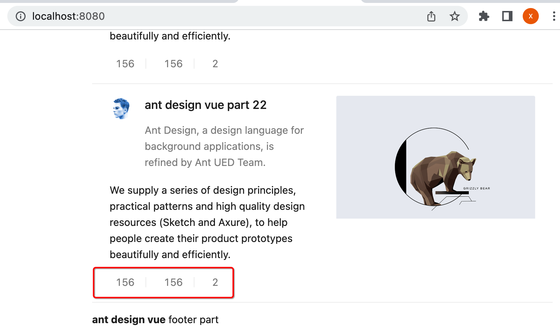Image resolution: width=560 pixels, height=329 pixels.
Task: Open Chrome's three-dot menu
Action: coord(554,16)
